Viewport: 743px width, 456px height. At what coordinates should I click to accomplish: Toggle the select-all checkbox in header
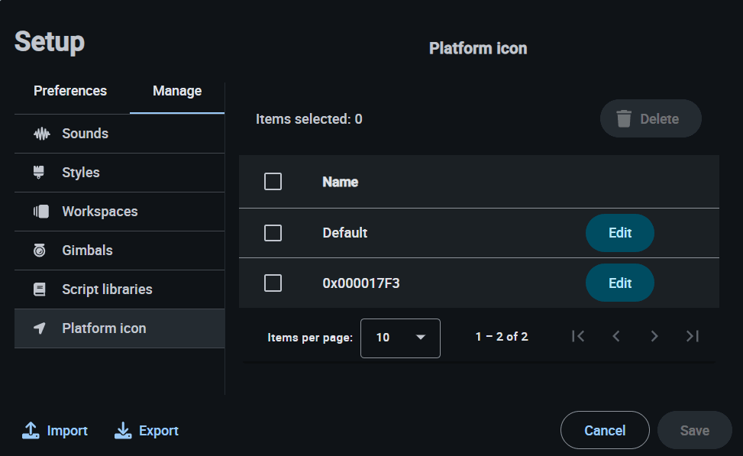coord(273,182)
